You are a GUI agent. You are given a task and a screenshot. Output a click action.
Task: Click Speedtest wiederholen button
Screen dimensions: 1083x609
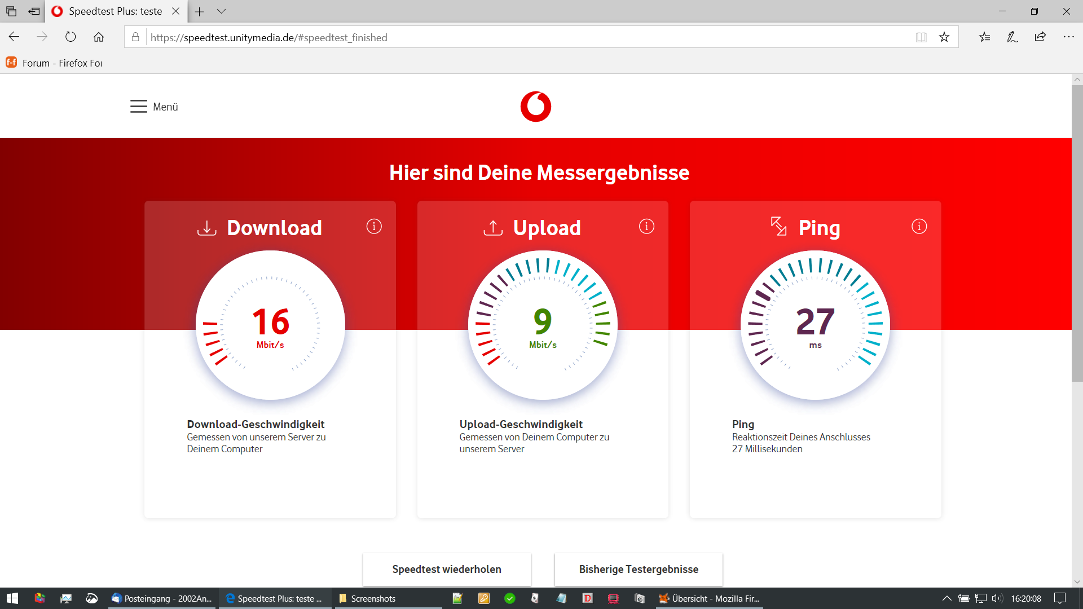coord(447,569)
